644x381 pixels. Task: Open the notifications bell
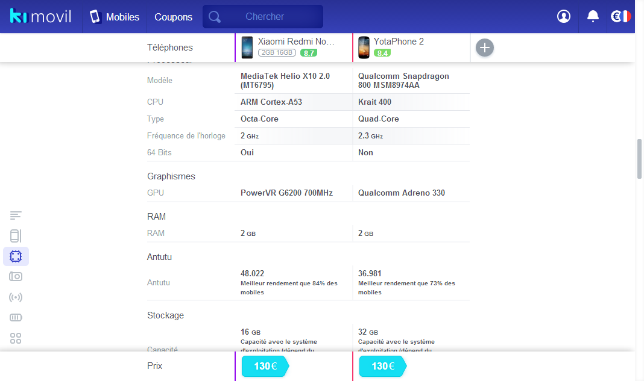pyautogui.click(x=593, y=16)
